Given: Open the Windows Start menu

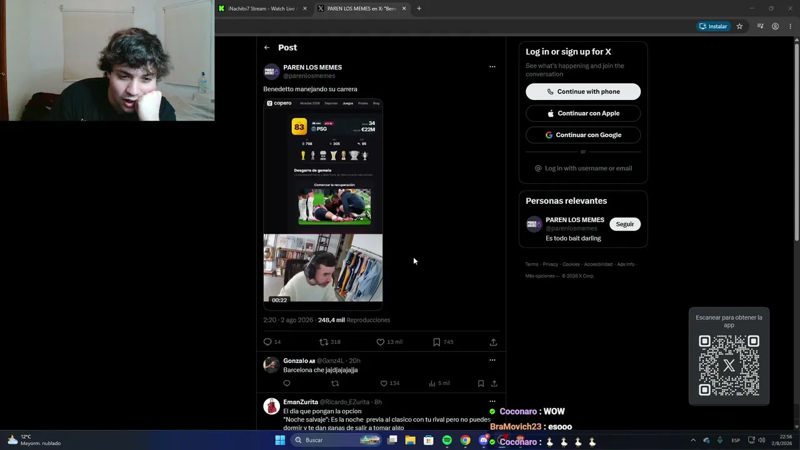Looking at the screenshot, I should point(280,440).
